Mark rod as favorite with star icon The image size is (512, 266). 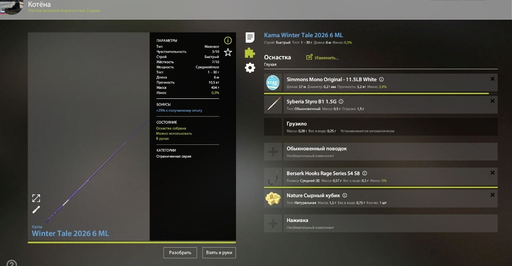[x=228, y=52]
